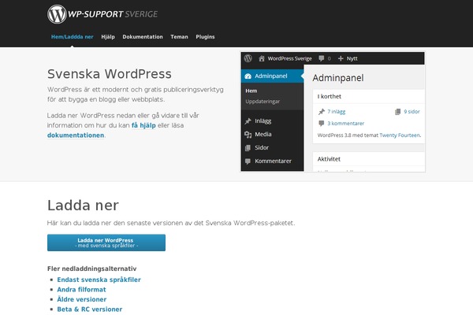Follow the 'få hjälp' link
473x315 pixels.
(143, 125)
